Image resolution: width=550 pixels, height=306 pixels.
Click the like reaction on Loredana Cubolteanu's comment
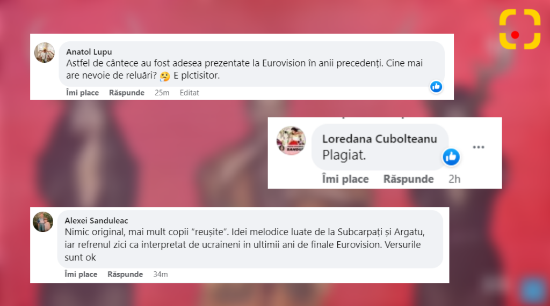click(x=451, y=156)
